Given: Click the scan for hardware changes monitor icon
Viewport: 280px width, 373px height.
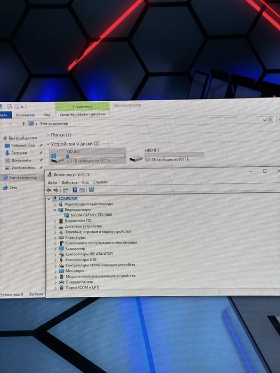Looking at the screenshot, I should tap(91, 190).
